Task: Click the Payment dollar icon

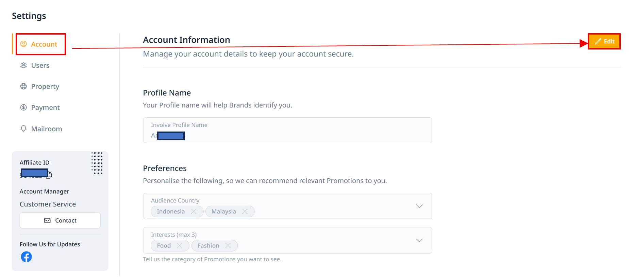Action: (x=23, y=107)
